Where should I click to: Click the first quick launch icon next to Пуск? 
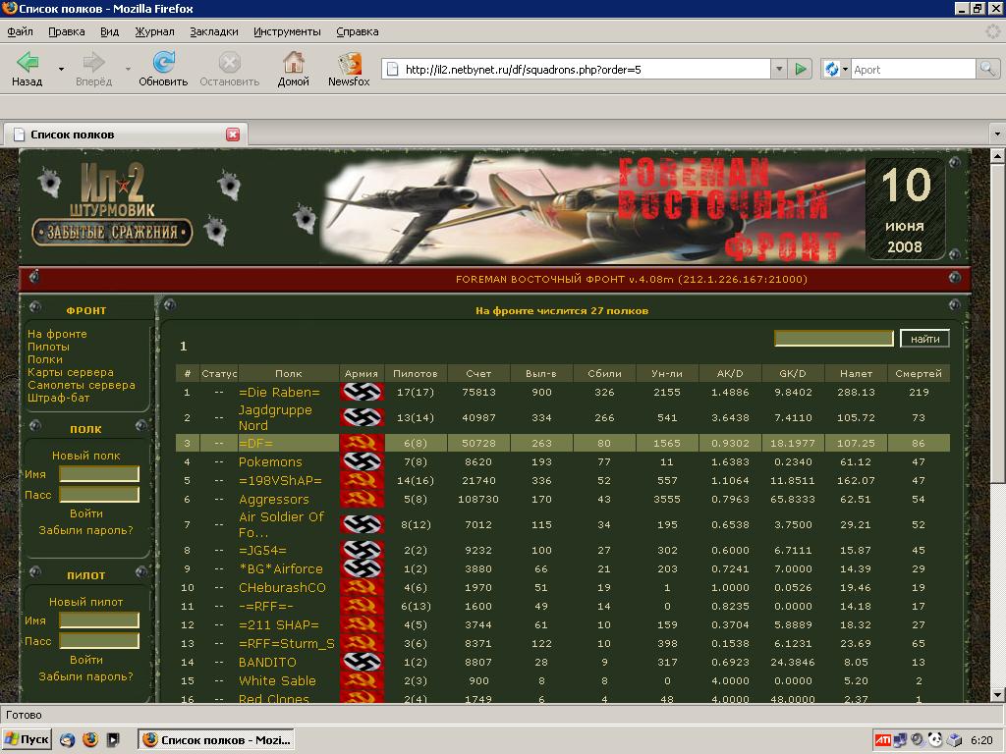coord(68,739)
